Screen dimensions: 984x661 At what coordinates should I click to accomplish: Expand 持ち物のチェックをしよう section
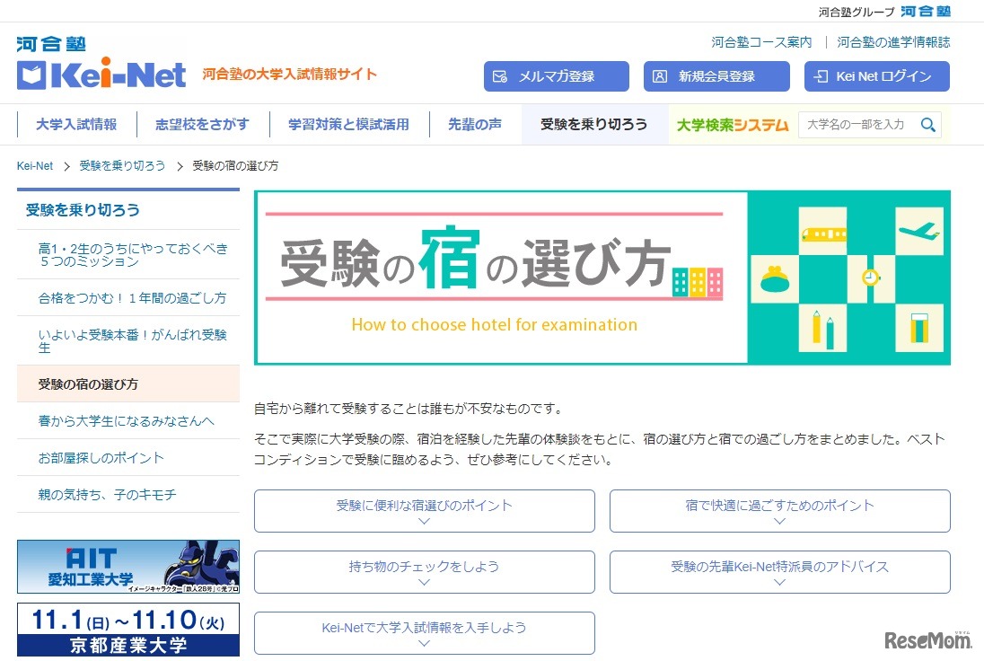point(424,571)
